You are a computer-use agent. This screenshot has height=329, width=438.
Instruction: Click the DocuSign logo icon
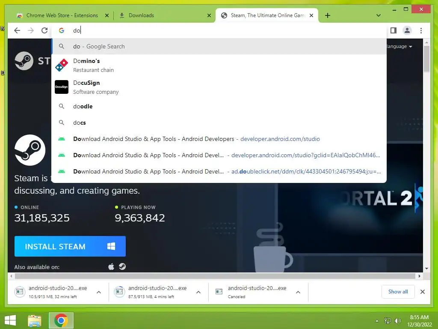[62, 87]
